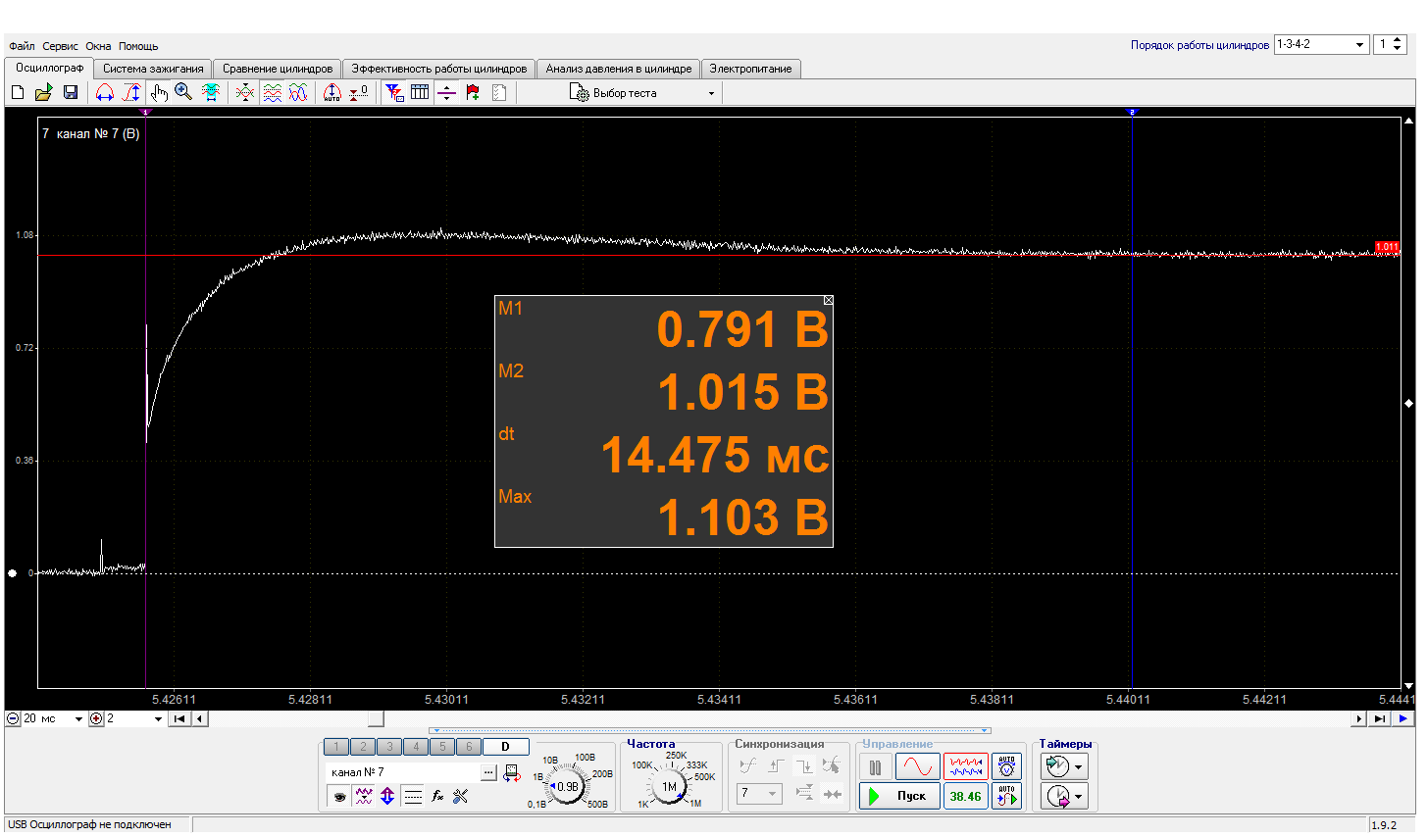Viewport: 1428px width, 837px height.
Task: Toggle the AUTO sweep button beside 38.46
Action: coord(1007,796)
